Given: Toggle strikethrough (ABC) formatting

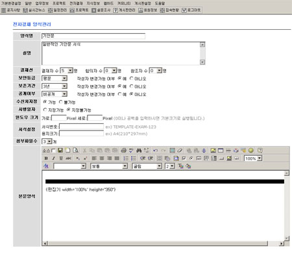Looking at the screenshot, I should tap(69, 158).
